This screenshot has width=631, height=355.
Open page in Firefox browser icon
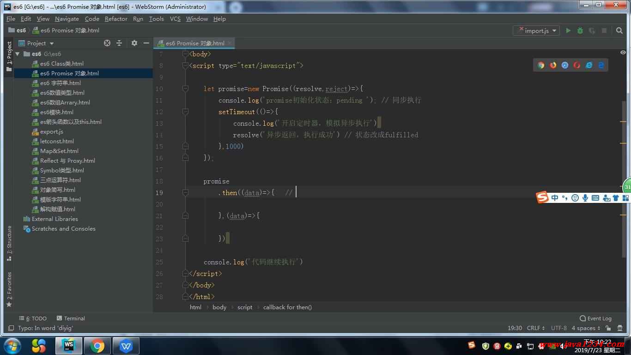(x=553, y=65)
